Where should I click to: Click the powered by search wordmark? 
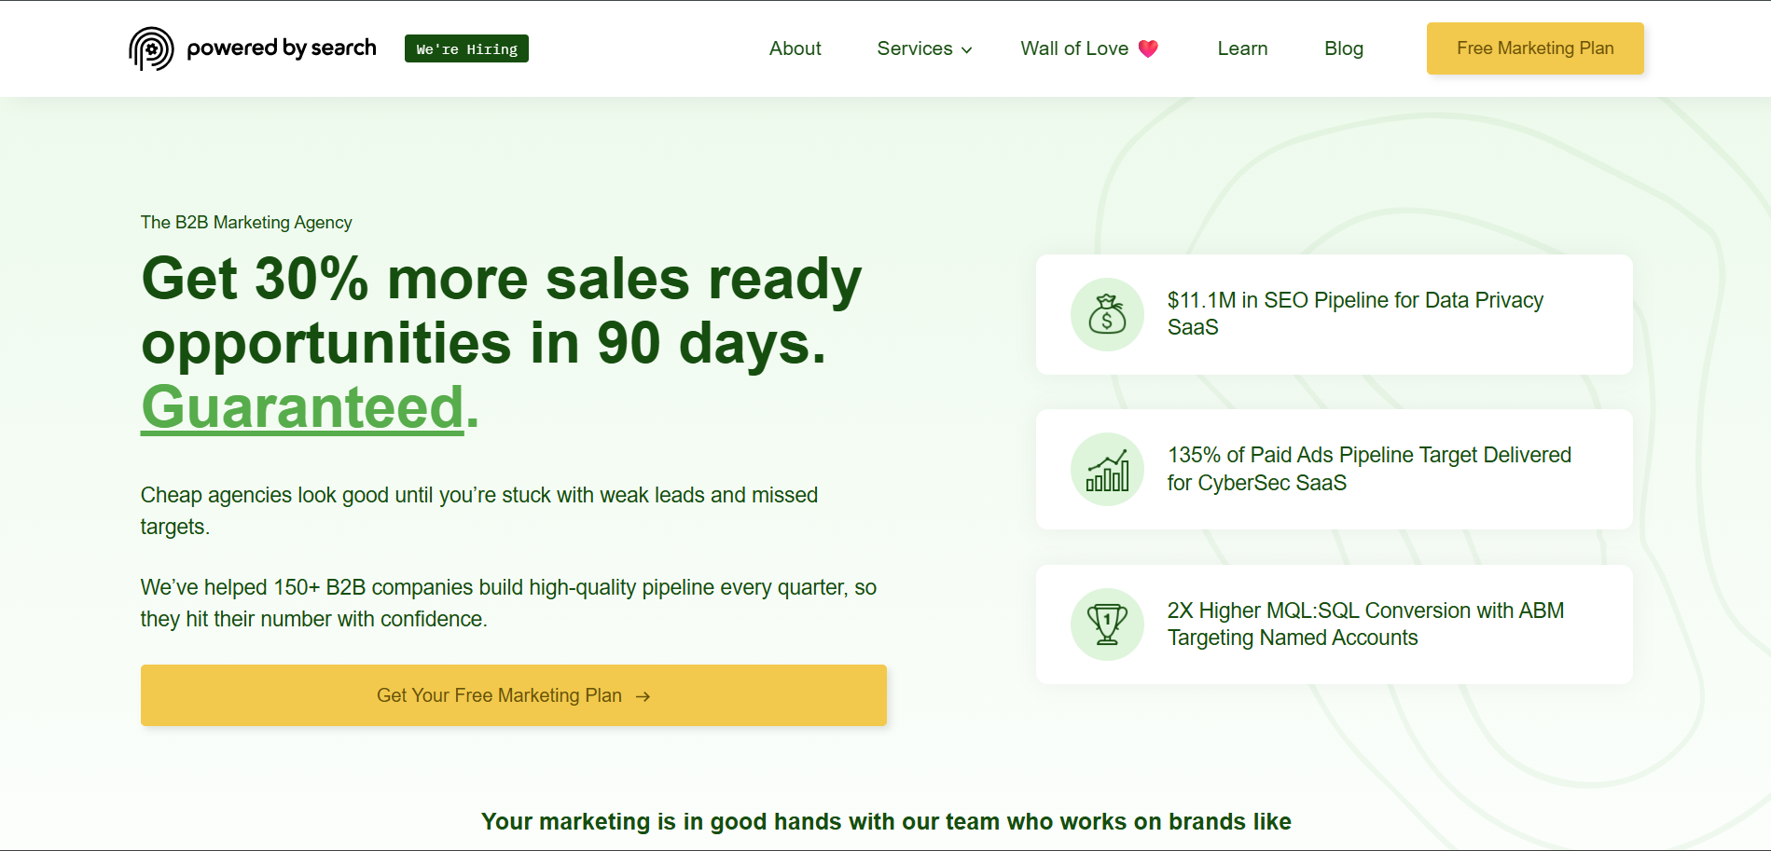[282, 48]
